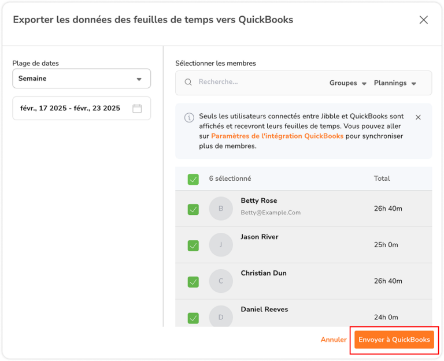Click Jason River's avatar
The width and height of the screenshot is (444, 361).
tap(221, 245)
